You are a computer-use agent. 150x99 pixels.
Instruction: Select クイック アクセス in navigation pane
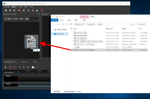pos(62,30)
